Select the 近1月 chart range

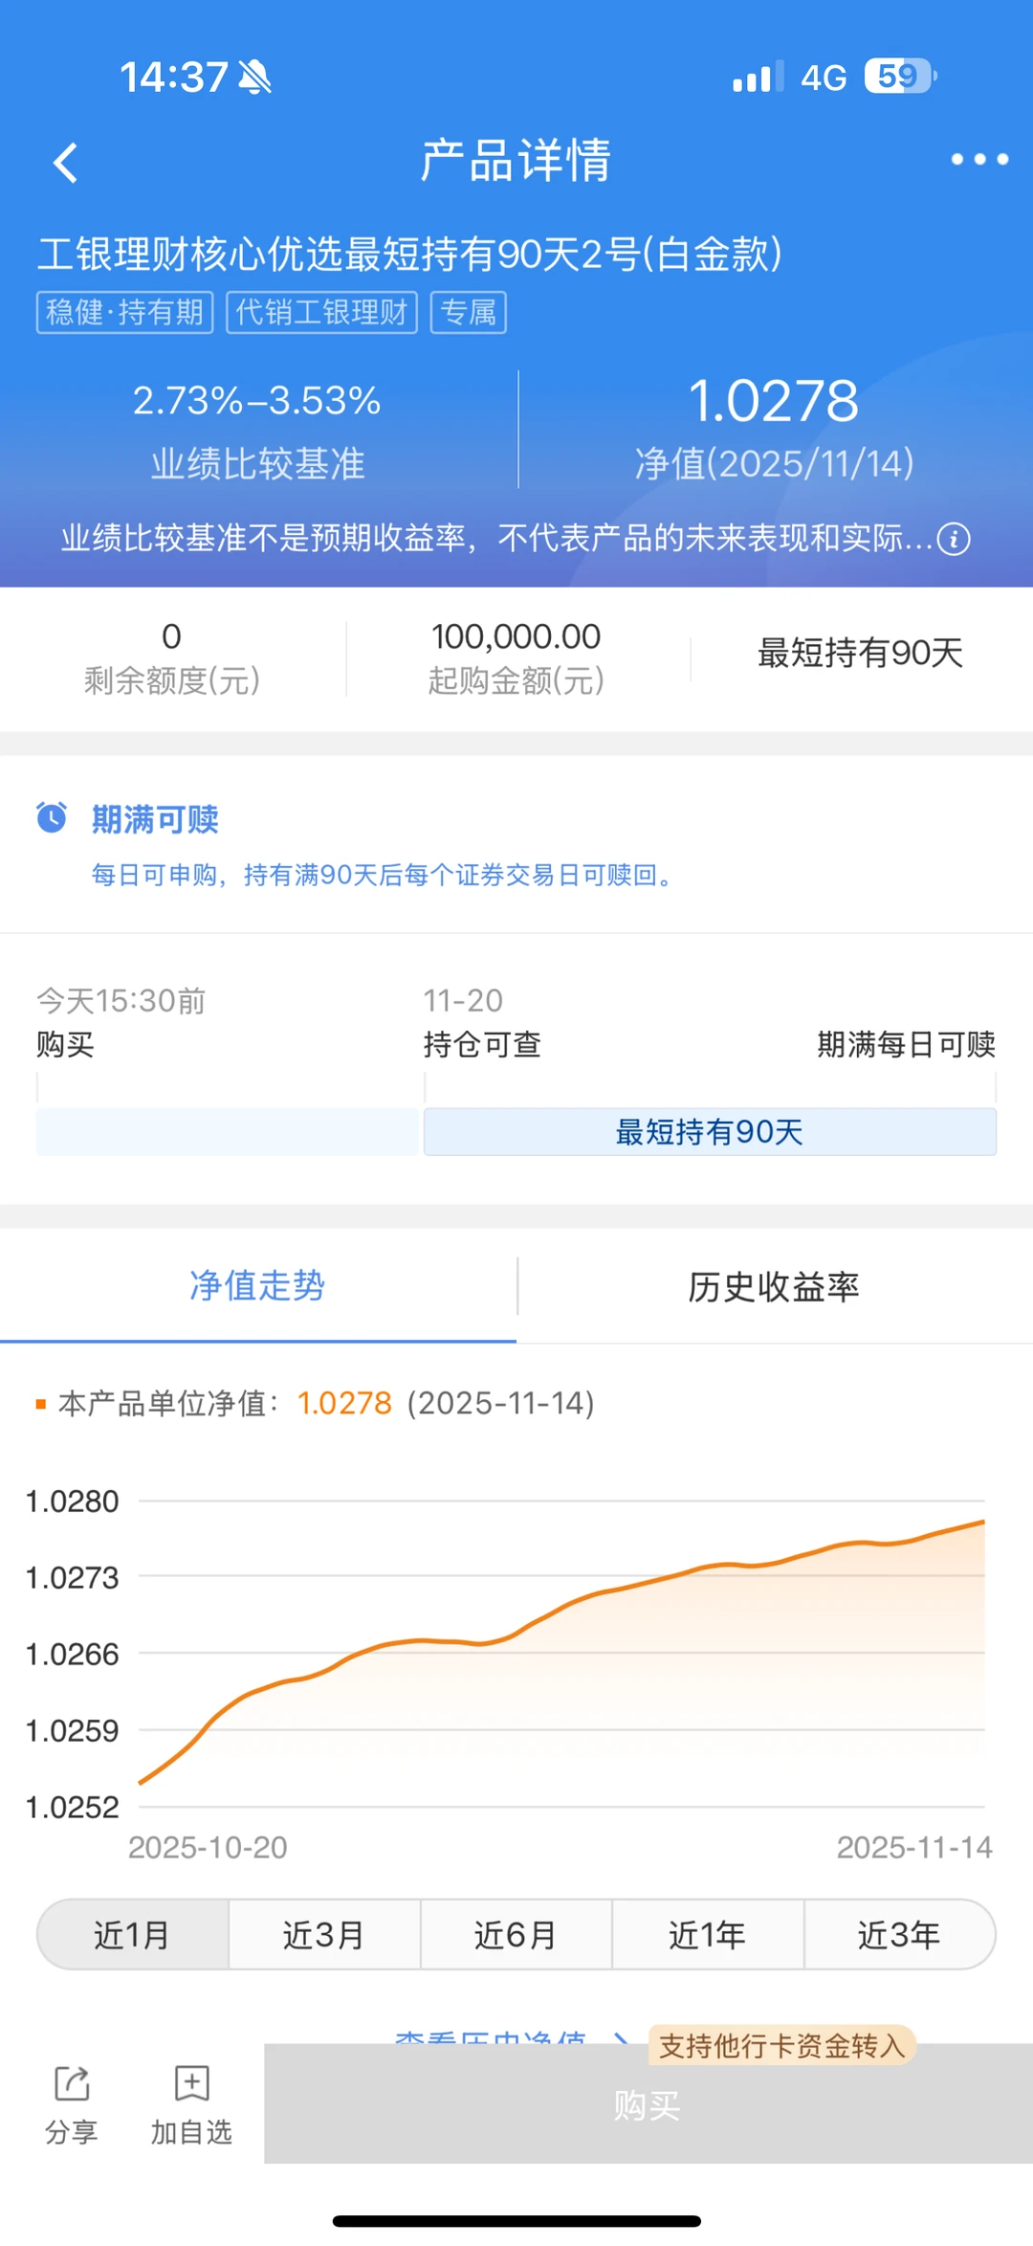point(133,1935)
